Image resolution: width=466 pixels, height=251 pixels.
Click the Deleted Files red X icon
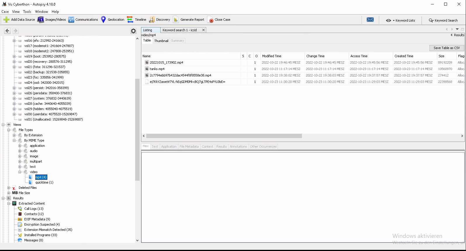[14, 188]
